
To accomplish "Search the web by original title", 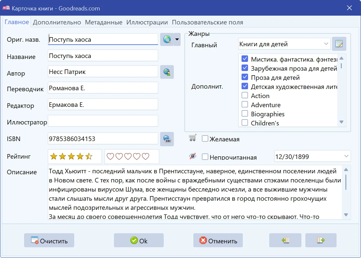I will click(167, 40).
